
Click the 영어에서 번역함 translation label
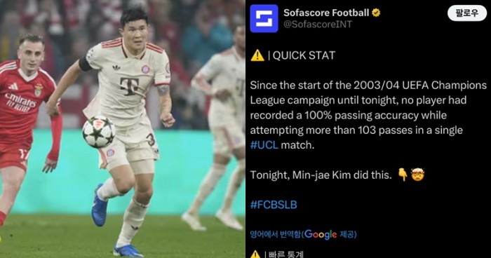click(276, 235)
